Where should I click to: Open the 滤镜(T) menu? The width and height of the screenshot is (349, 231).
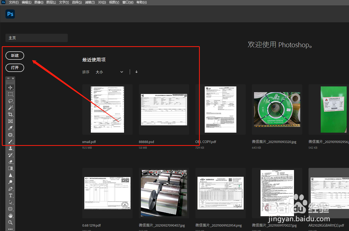pos(90,2)
